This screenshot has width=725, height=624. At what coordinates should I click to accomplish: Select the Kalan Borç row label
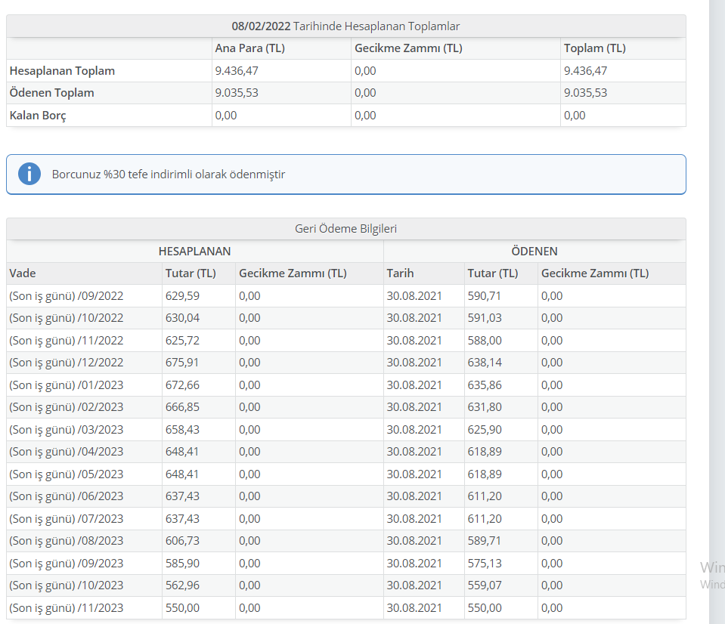[38, 116]
